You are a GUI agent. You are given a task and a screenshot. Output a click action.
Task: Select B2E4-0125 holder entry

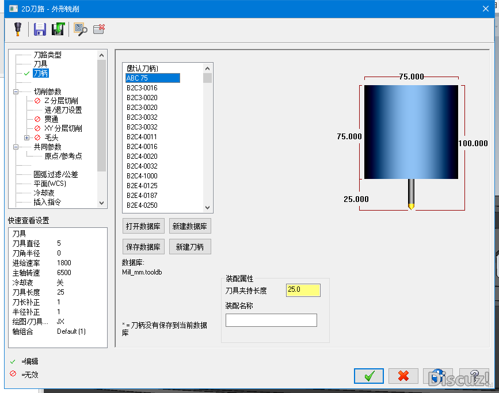pyautogui.click(x=142, y=186)
